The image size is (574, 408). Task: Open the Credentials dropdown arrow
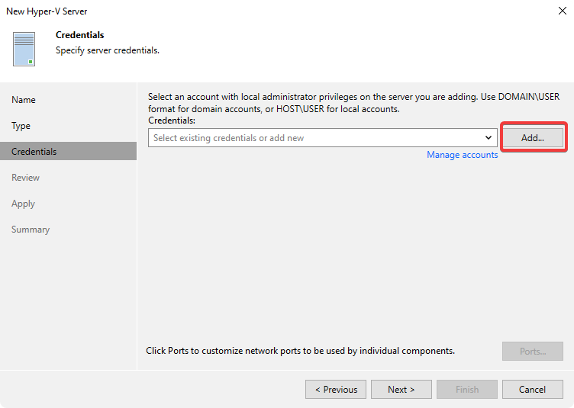[x=489, y=138]
